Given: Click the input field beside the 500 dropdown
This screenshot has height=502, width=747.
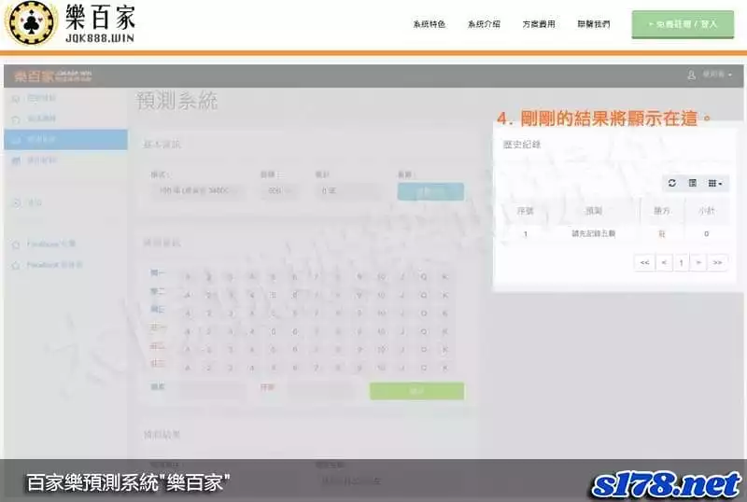Looking at the screenshot, I should click(x=348, y=191).
